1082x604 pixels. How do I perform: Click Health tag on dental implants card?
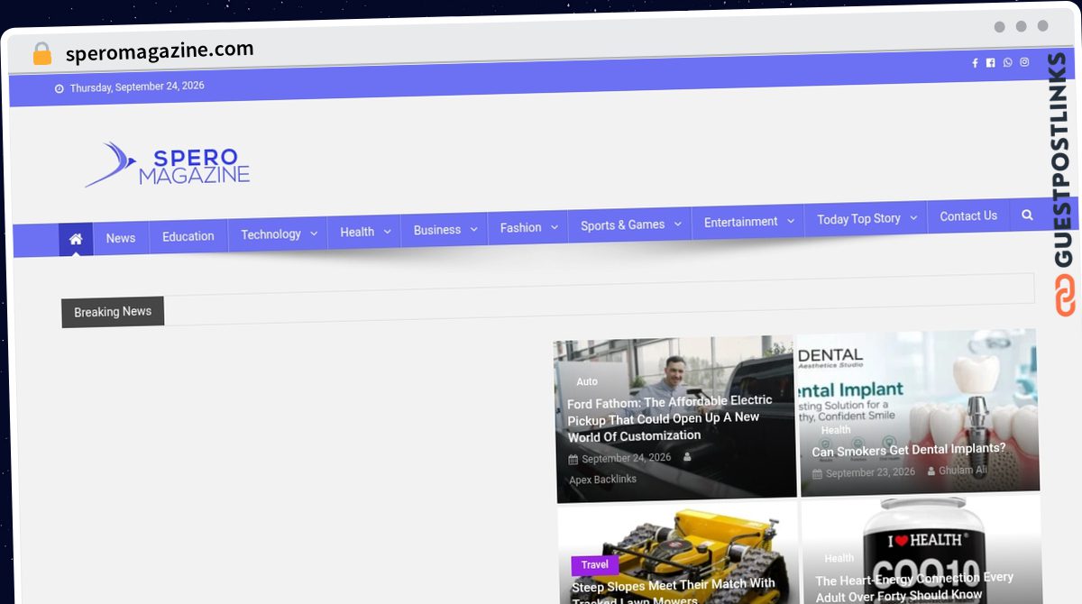(x=836, y=431)
